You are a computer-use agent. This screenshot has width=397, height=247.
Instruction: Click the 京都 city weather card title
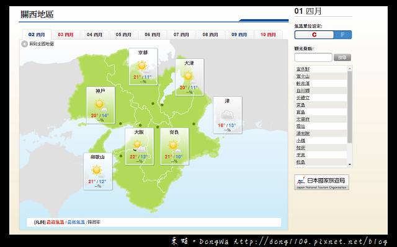143,53
